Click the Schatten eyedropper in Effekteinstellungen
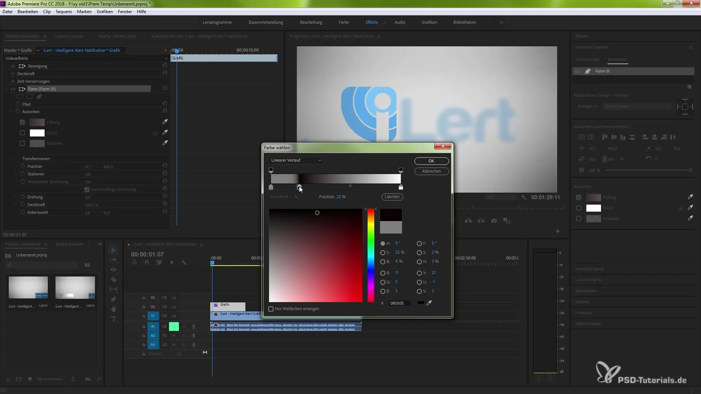This screenshot has height=394, width=701. click(x=165, y=143)
